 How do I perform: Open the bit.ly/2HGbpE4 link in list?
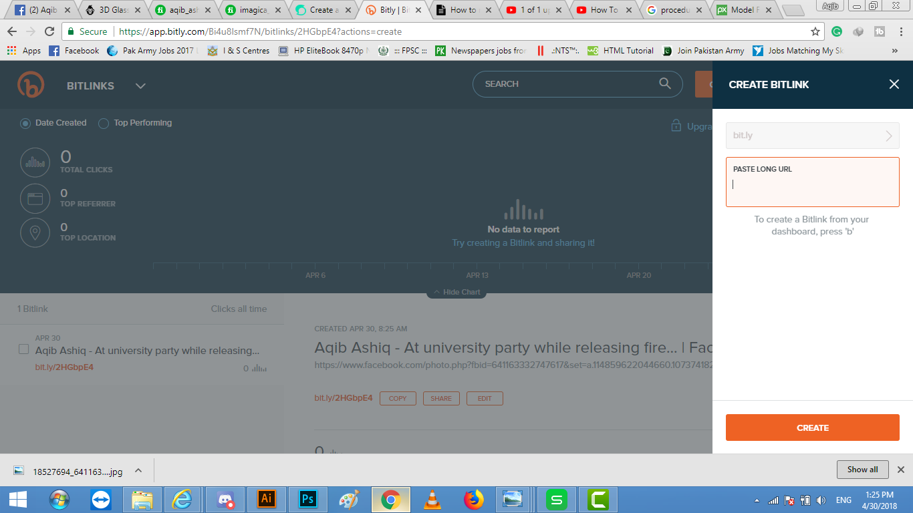pos(64,367)
